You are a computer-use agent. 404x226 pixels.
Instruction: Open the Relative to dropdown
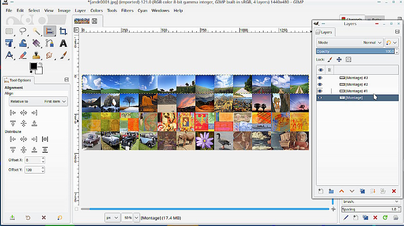(38, 102)
